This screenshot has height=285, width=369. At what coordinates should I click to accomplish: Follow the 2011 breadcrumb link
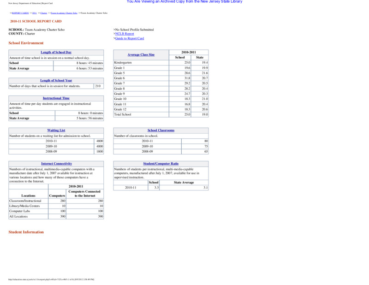(x=34, y=13)
